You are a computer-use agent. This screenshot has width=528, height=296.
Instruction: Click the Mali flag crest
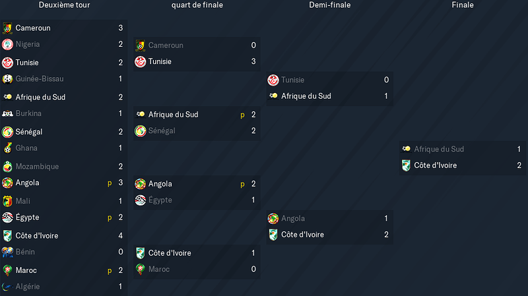pyautogui.click(x=7, y=201)
